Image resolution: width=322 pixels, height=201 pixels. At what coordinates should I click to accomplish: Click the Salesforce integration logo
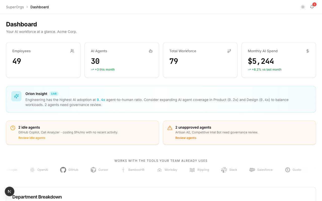tap(252, 170)
